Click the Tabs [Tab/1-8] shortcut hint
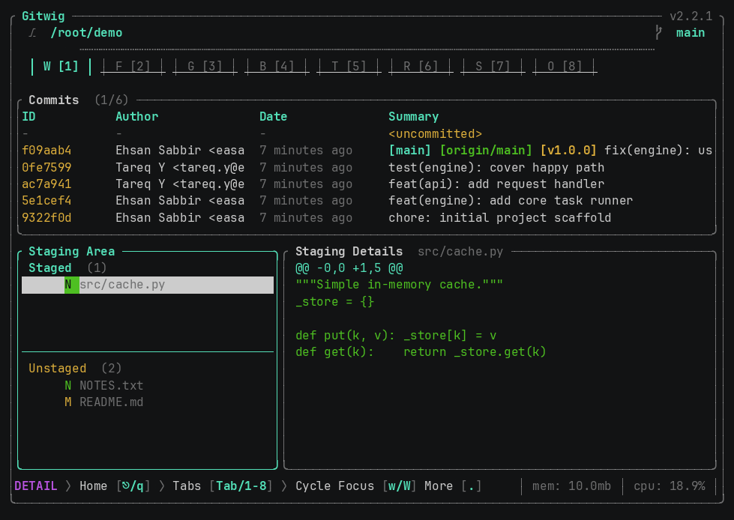This screenshot has width=734, height=520. 223,486
